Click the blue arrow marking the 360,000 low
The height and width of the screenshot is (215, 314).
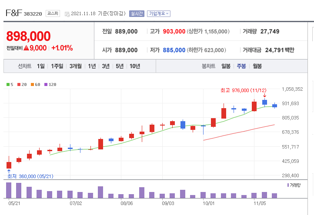[9, 172]
